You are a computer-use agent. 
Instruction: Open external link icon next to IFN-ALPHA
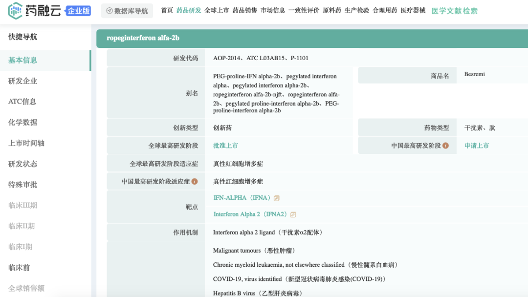click(277, 198)
